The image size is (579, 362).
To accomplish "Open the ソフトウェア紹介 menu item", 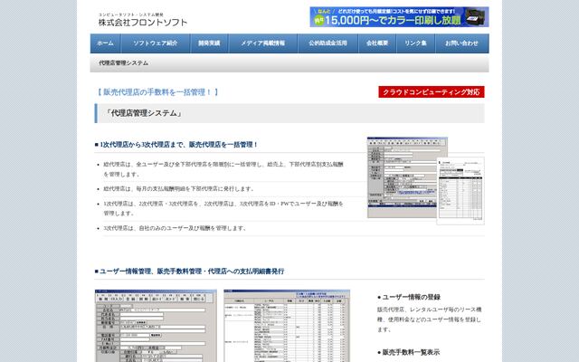I will tap(156, 43).
